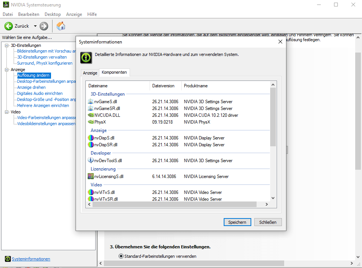Click the list's horizontal scroll left arrow
This screenshot has height=268, width=362.
click(89, 204)
